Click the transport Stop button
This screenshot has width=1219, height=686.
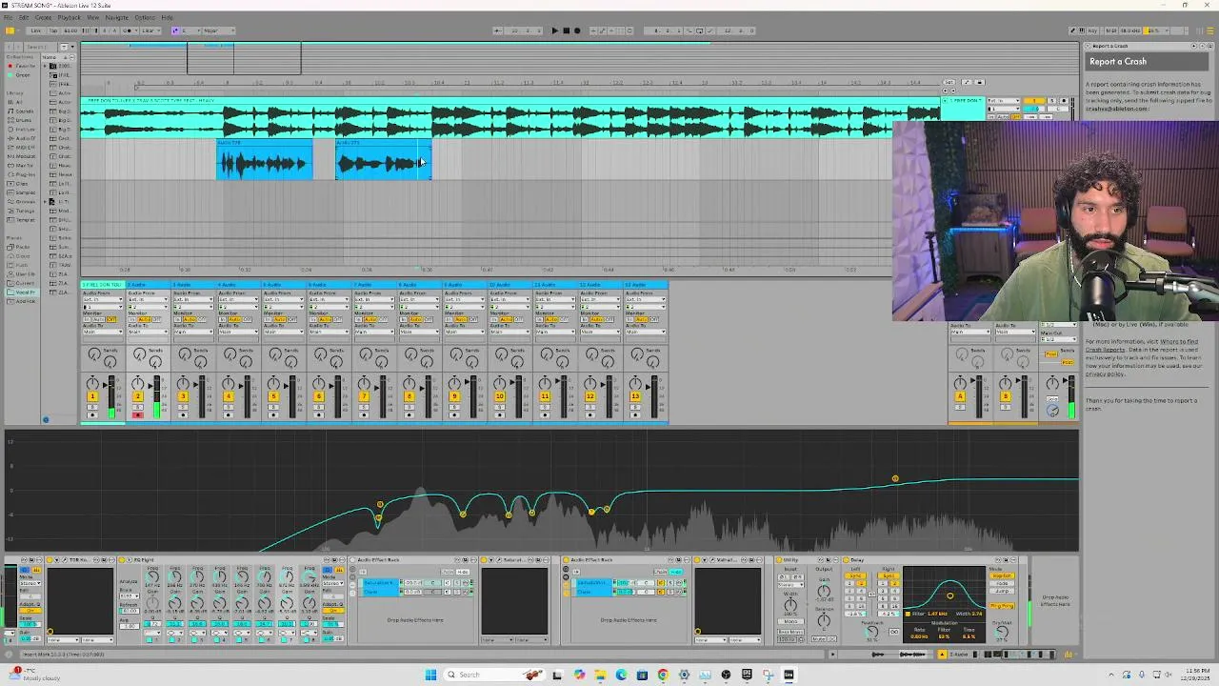pos(566,30)
